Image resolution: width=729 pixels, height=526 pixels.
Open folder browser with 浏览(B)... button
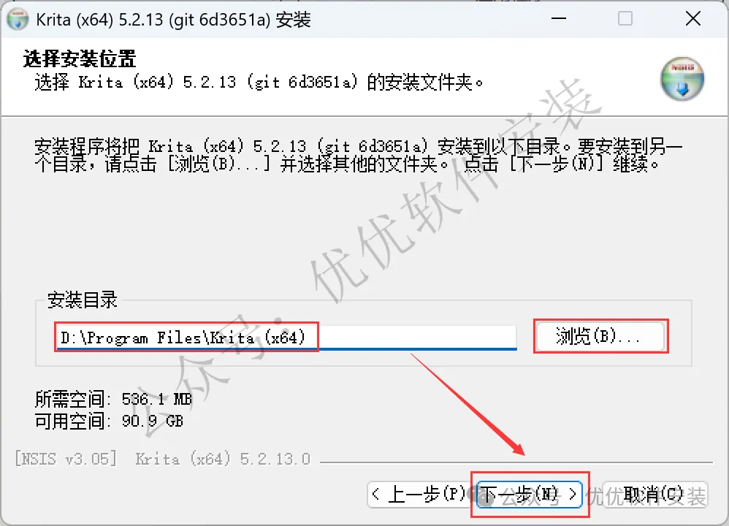click(600, 336)
